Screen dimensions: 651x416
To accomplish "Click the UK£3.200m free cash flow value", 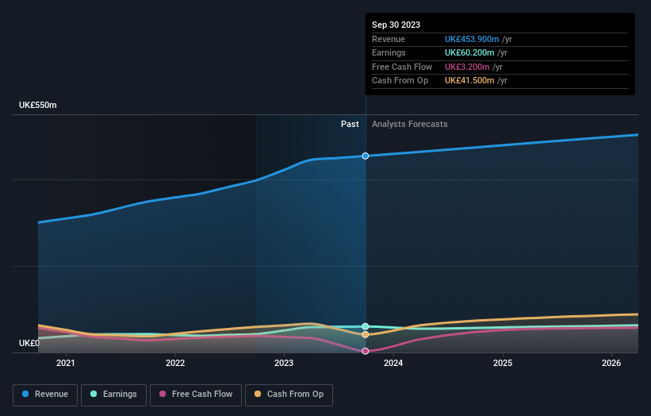I will coord(467,67).
